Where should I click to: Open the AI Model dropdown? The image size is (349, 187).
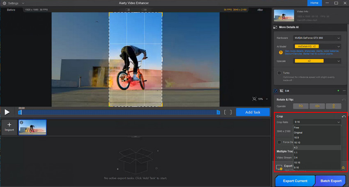point(317,46)
